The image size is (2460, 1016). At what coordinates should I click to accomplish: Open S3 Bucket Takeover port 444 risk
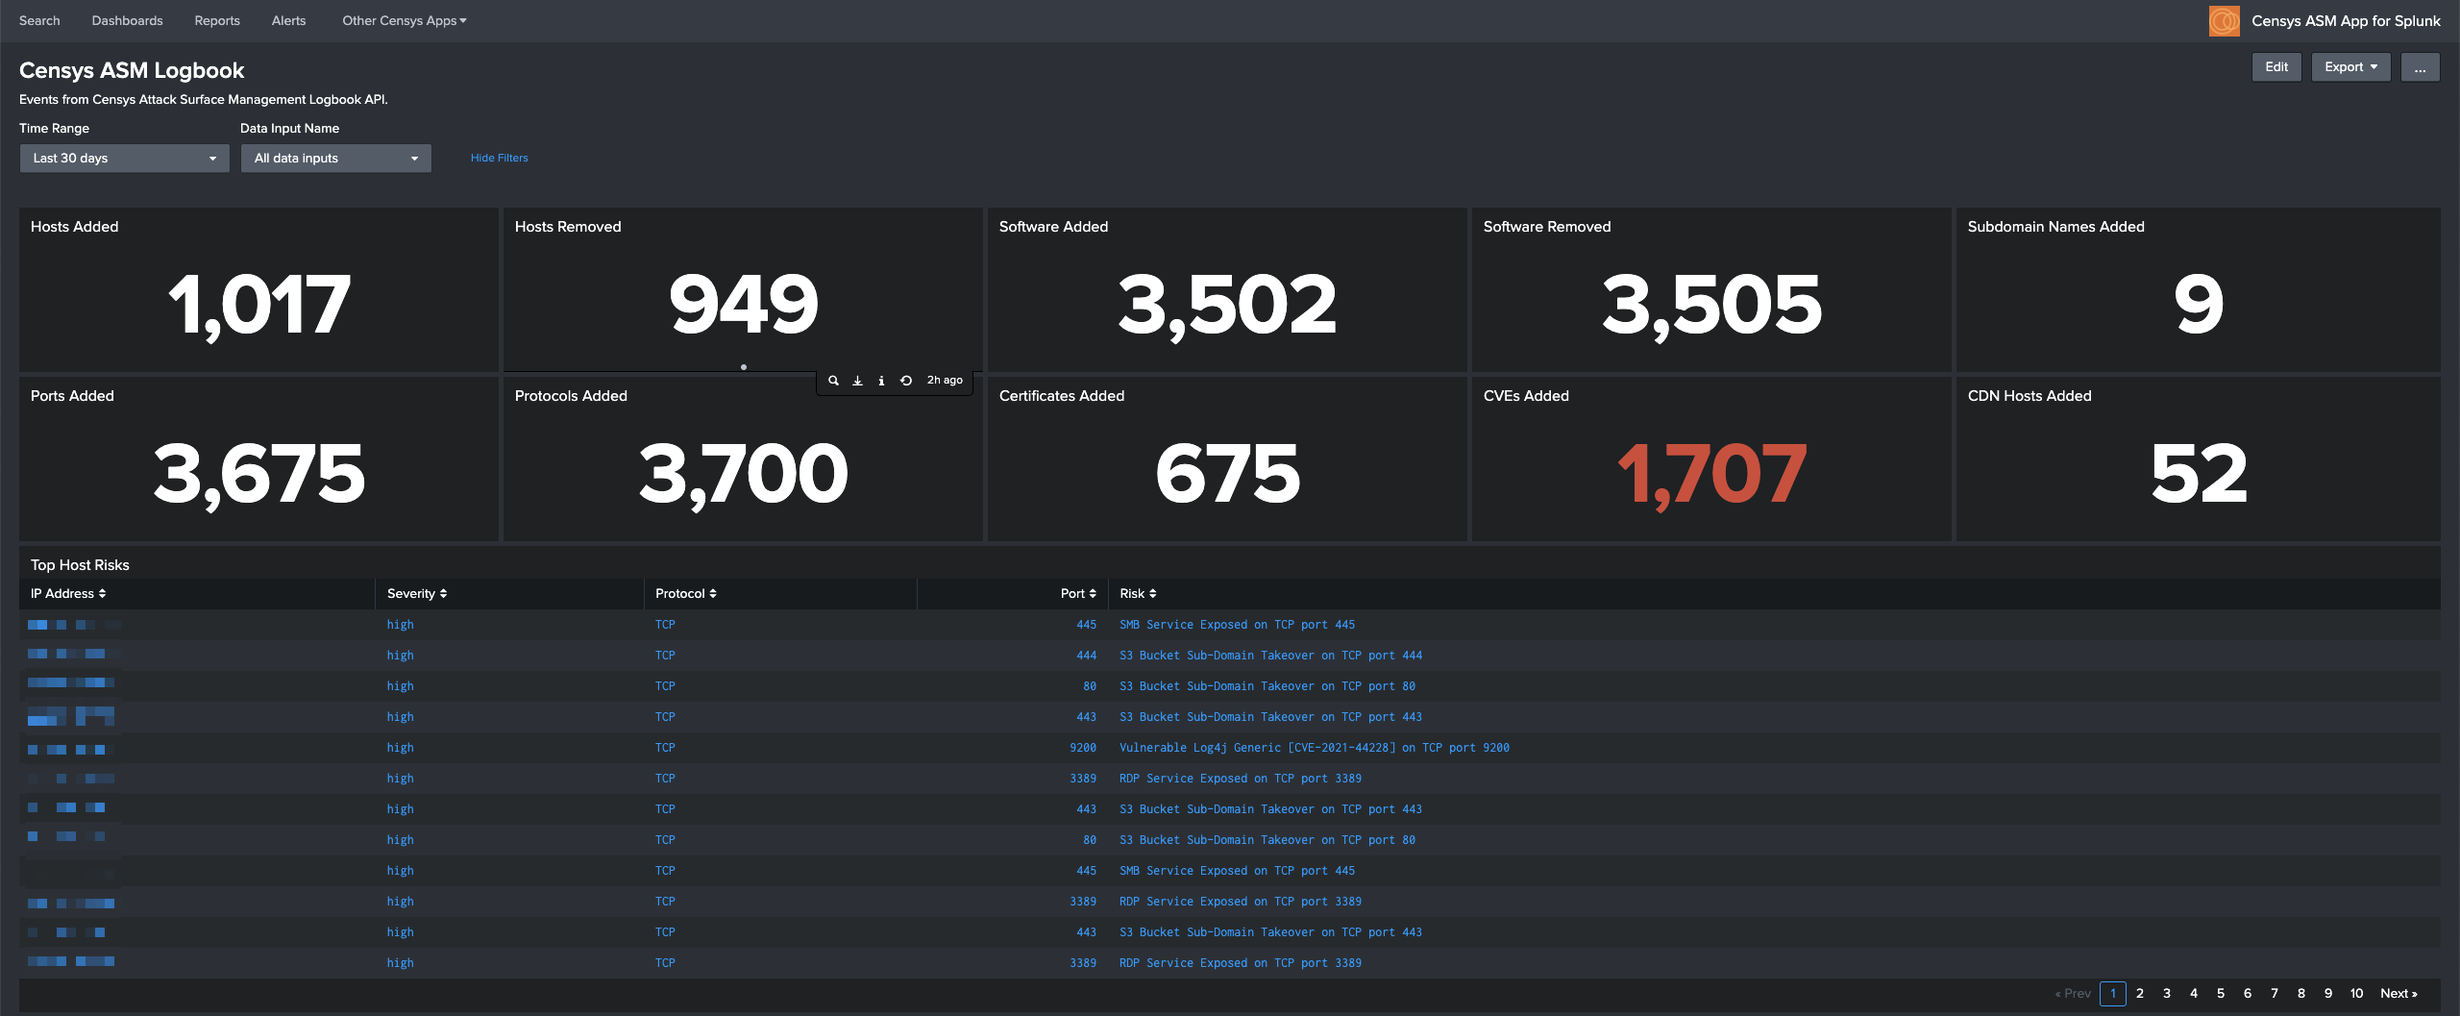click(1270, 656)
